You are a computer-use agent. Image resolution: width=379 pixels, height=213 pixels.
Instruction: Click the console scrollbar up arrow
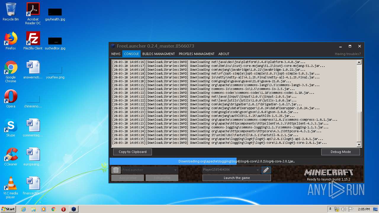point(359,62)
